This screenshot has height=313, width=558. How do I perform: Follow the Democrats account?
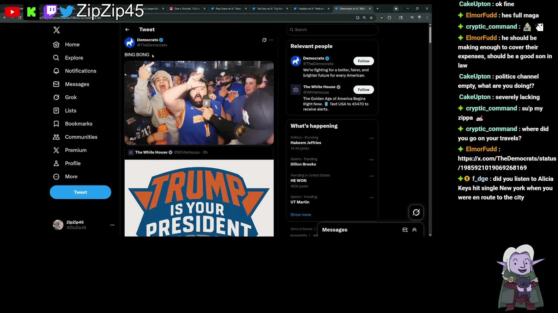point(364,61)
